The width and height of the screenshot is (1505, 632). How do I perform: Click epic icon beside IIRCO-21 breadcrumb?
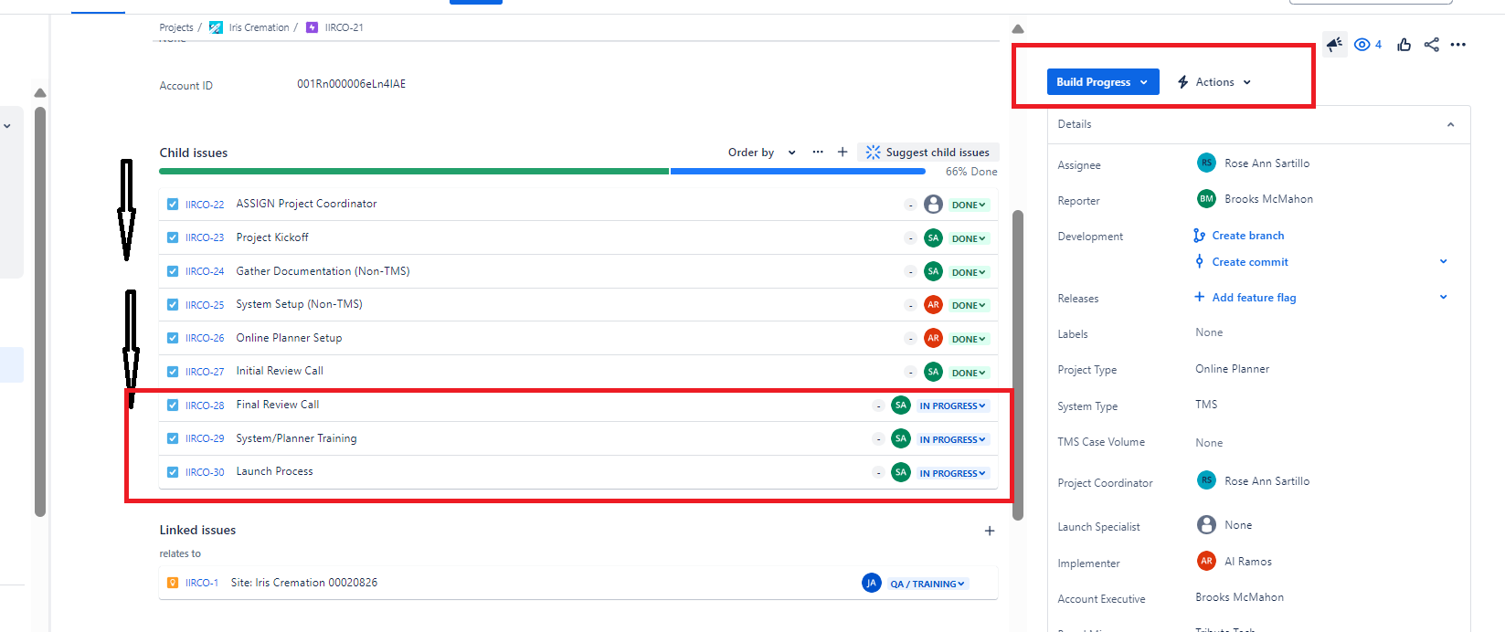(x=312, y=27)
